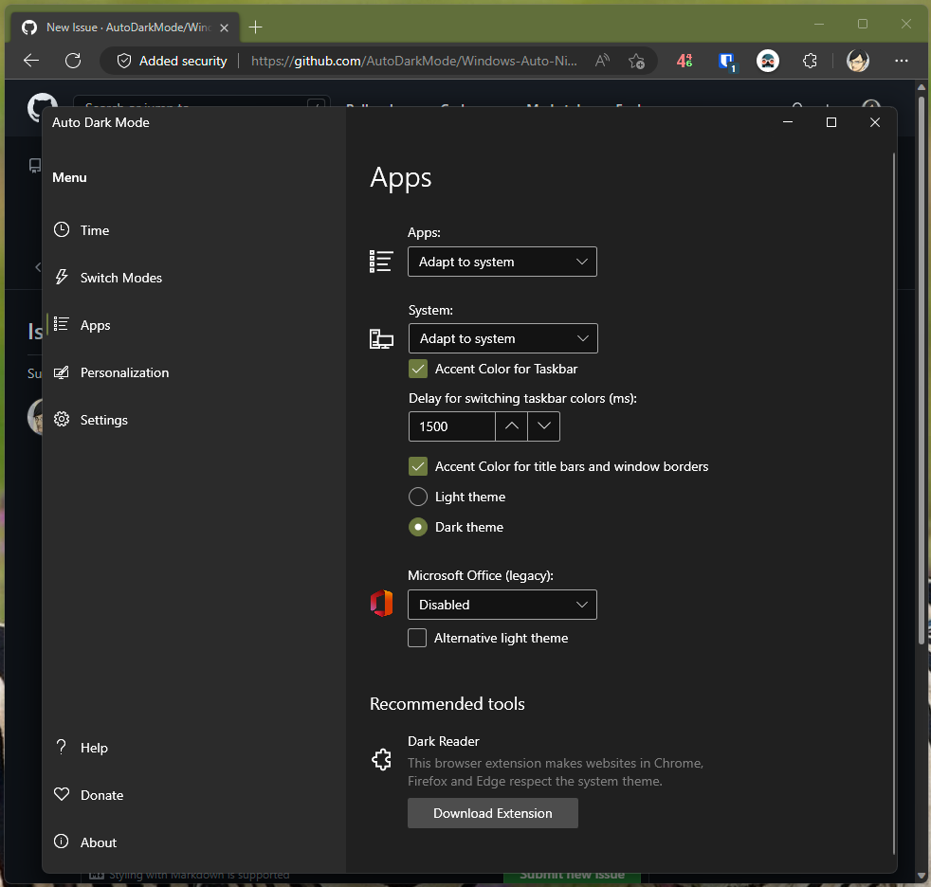Viewport: 931px width, 887px height.
Task: Enable Alternative light theme checkbox
Action: (x=417, y=638)
